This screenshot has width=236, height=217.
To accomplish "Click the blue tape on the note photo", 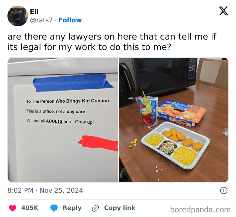I will (72, 82).
